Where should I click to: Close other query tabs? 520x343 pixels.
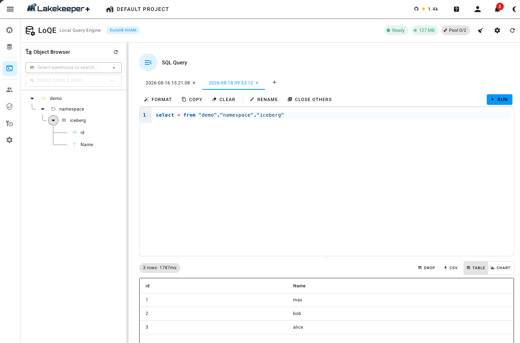(309, 100)
